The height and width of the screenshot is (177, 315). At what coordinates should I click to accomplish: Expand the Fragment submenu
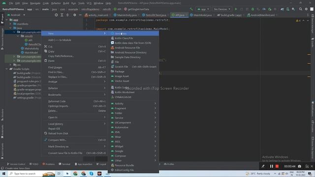(133, 108)
